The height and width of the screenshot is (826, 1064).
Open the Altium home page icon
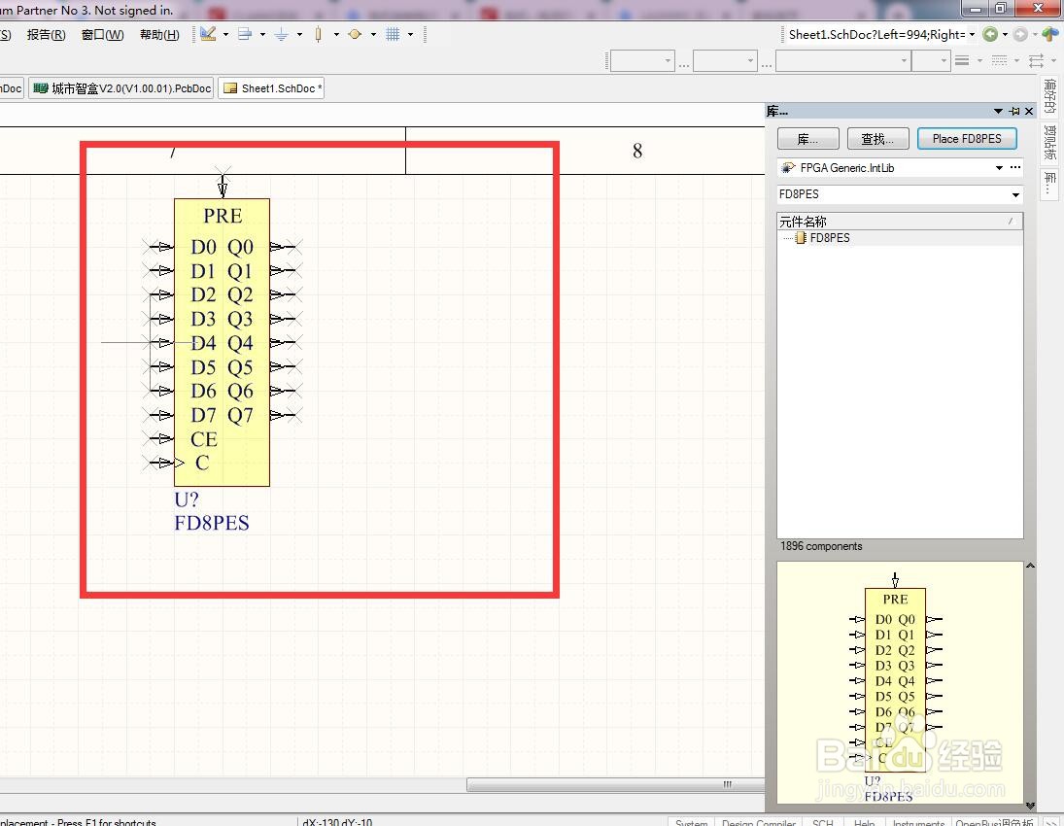[1050, 34]
